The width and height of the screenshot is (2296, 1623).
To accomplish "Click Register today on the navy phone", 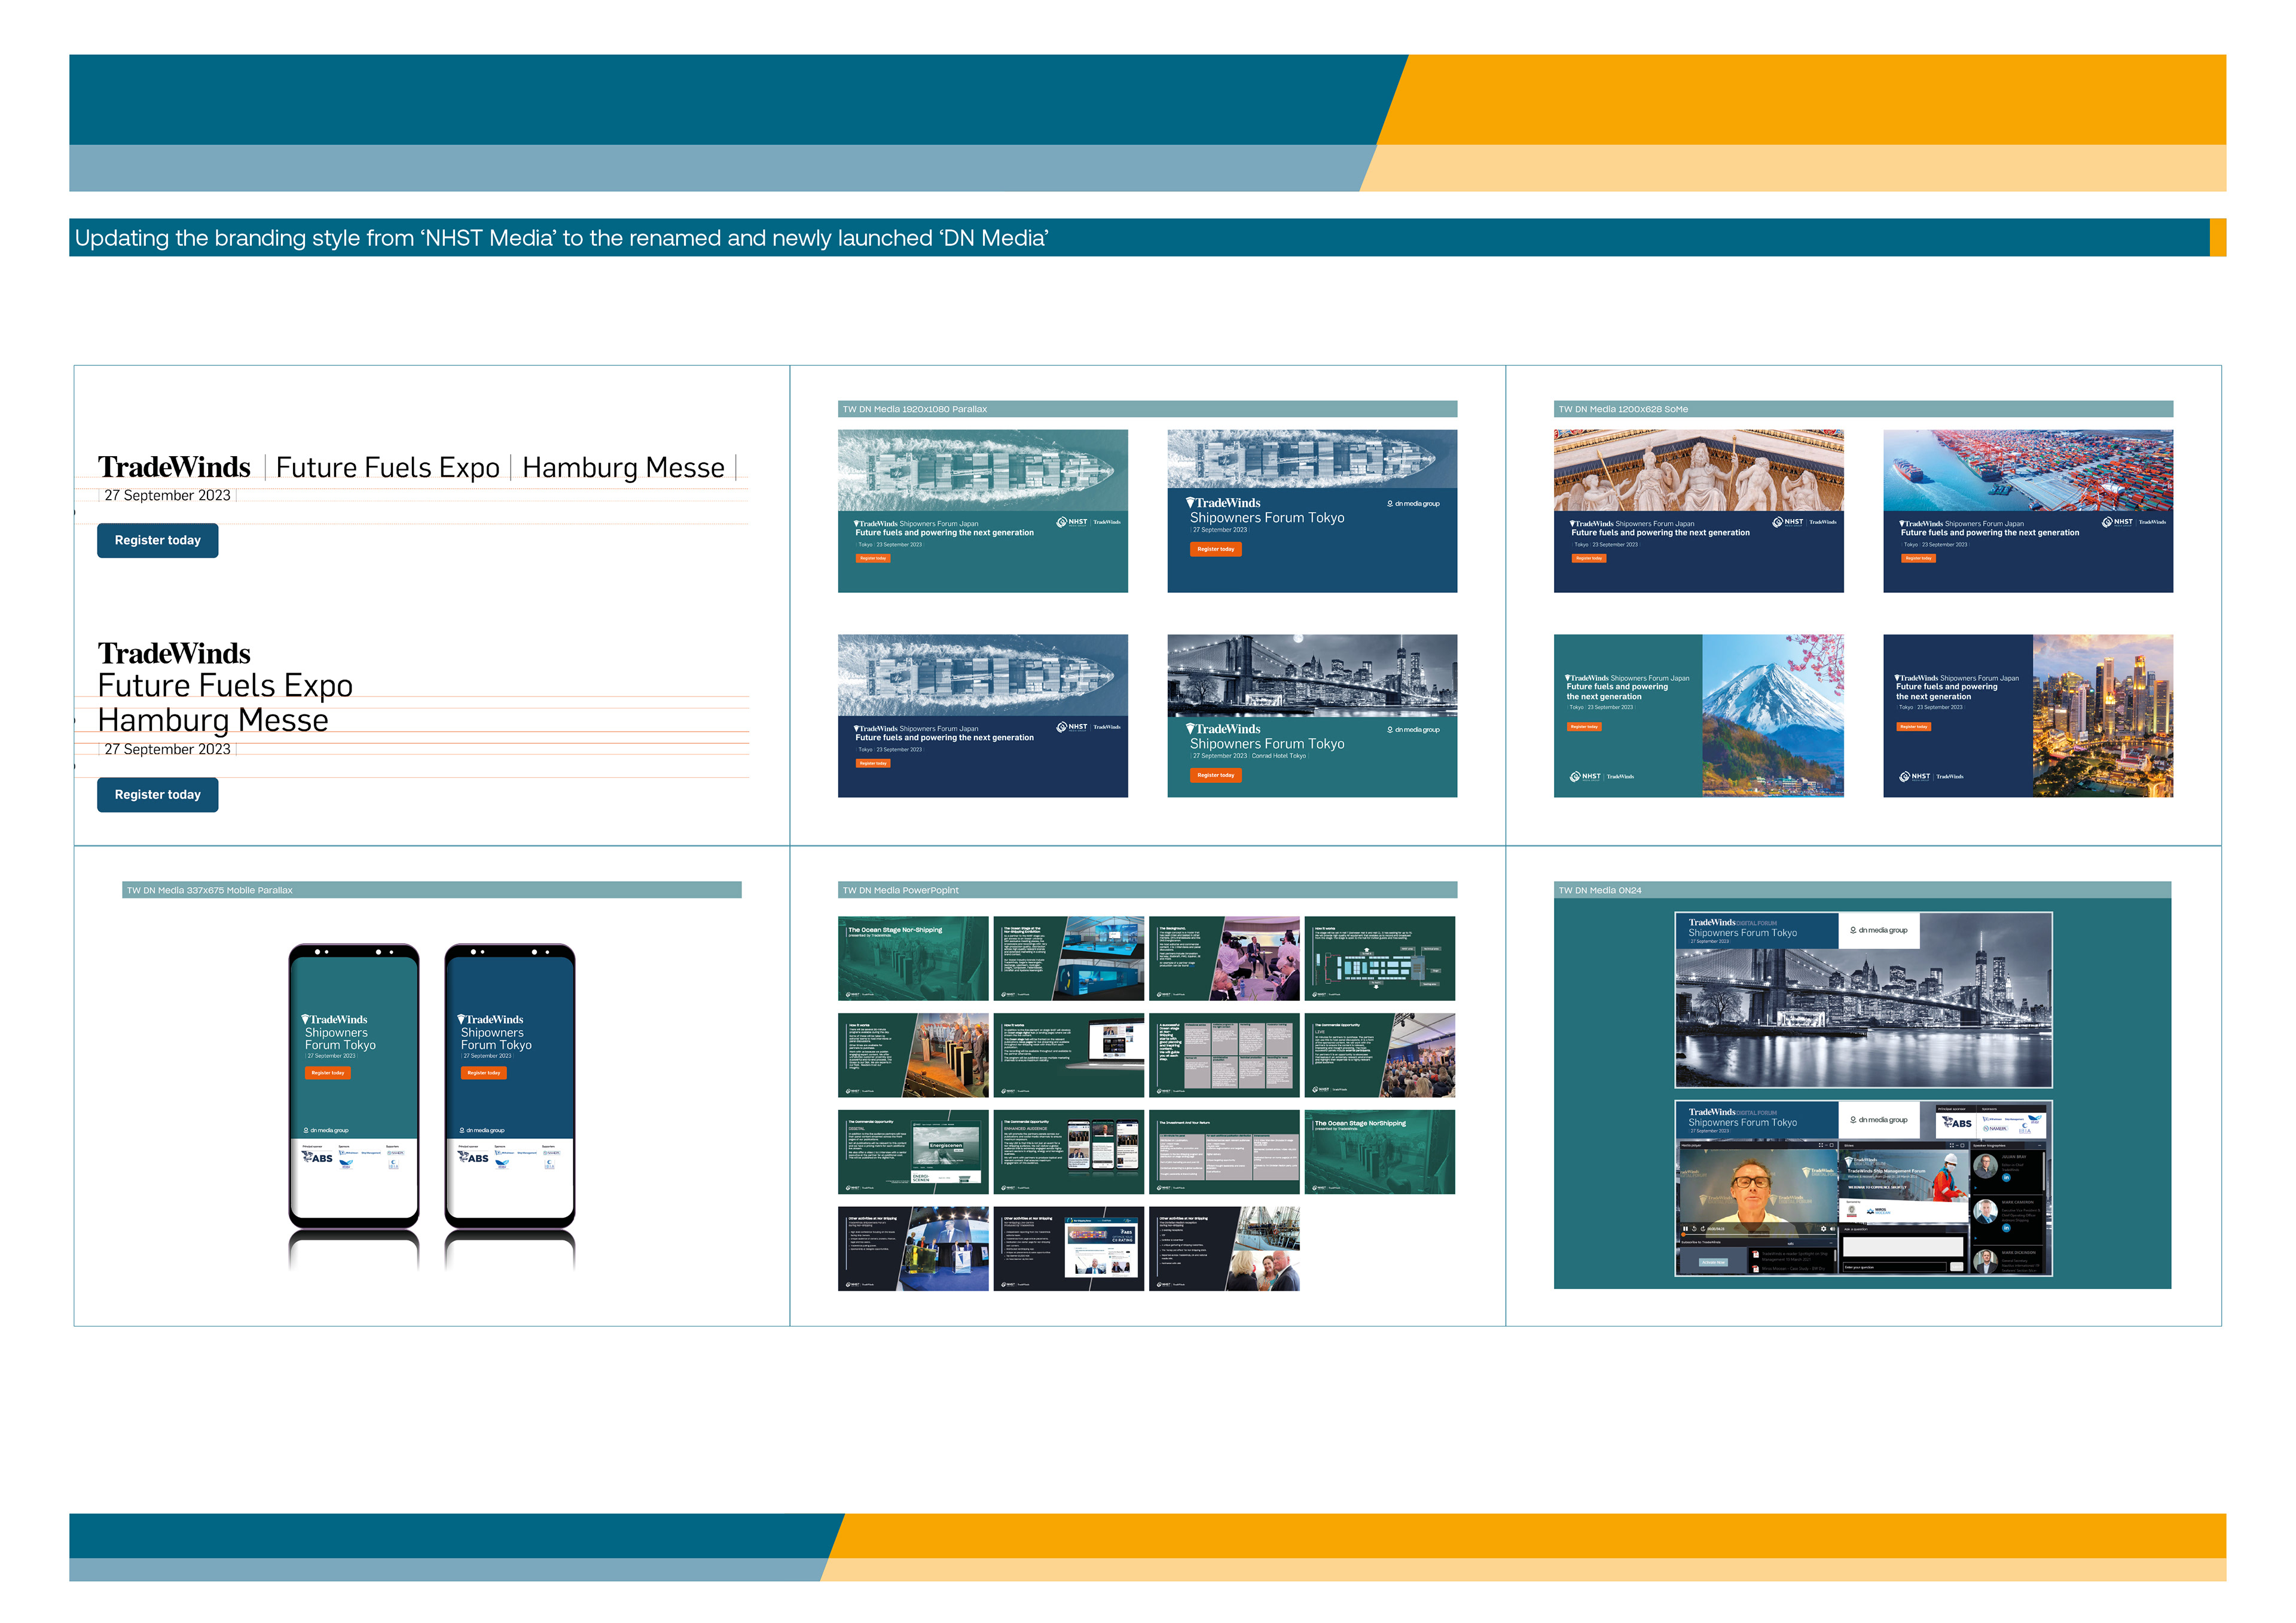I will [x=484, y=1073].
